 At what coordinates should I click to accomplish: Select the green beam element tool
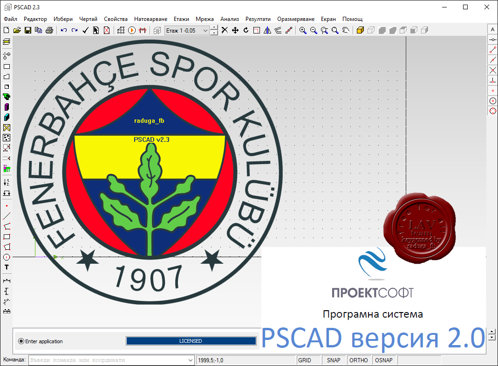[7, 97]
